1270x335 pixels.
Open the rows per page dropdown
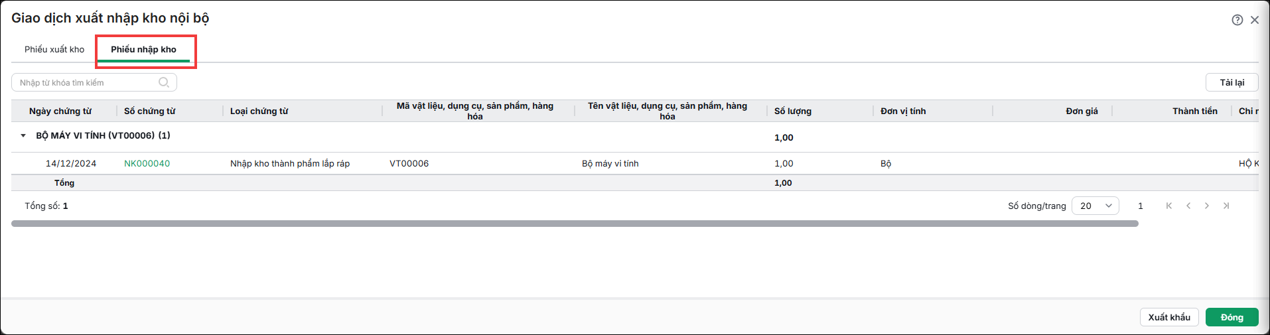point(1095,206)
